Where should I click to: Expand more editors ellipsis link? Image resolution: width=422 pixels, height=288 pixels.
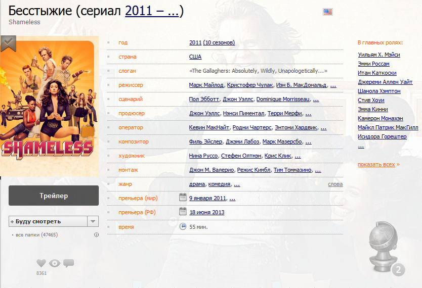click(318, 170)
